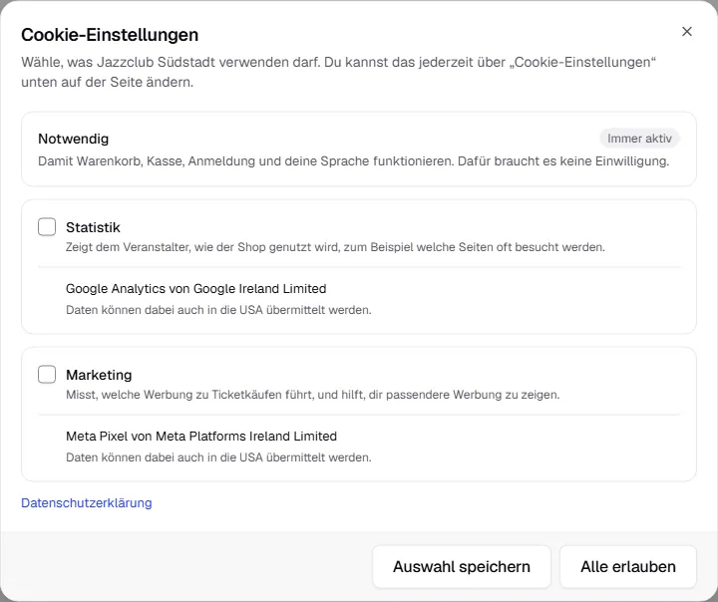Click the 'Damit Warenkorb, Kasse, Anmeldung' description
Viewport: 718px width, 602px height.
[353, 161]
